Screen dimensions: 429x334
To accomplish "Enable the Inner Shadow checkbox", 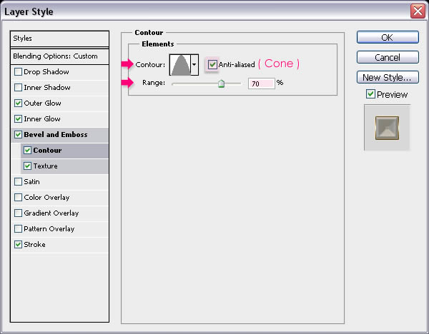I will click(18, 87).
